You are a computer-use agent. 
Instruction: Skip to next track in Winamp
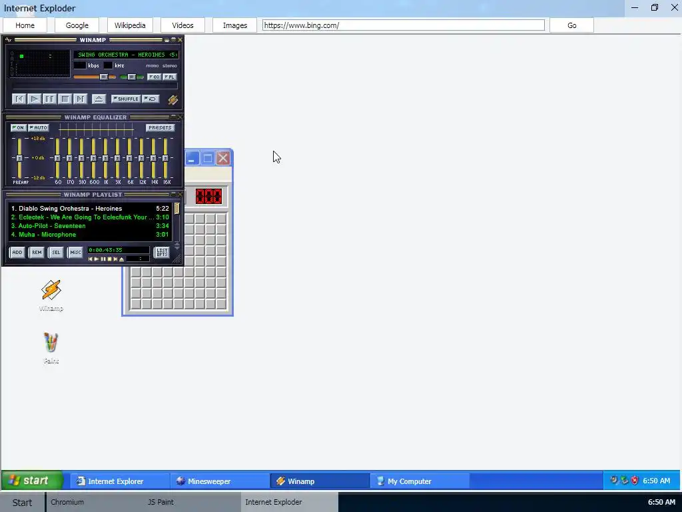[80, 99]
